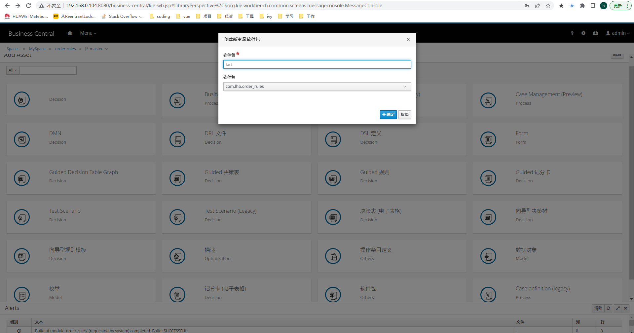Open the admin user dropdown
The image size is (634, 333).
click(x=617, y=33)
